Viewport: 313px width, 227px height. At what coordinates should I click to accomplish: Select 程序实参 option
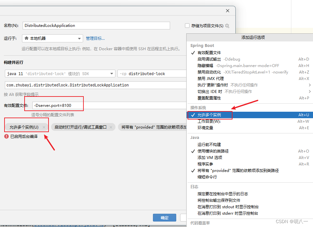pyautogui.click(x=250, y=164)
